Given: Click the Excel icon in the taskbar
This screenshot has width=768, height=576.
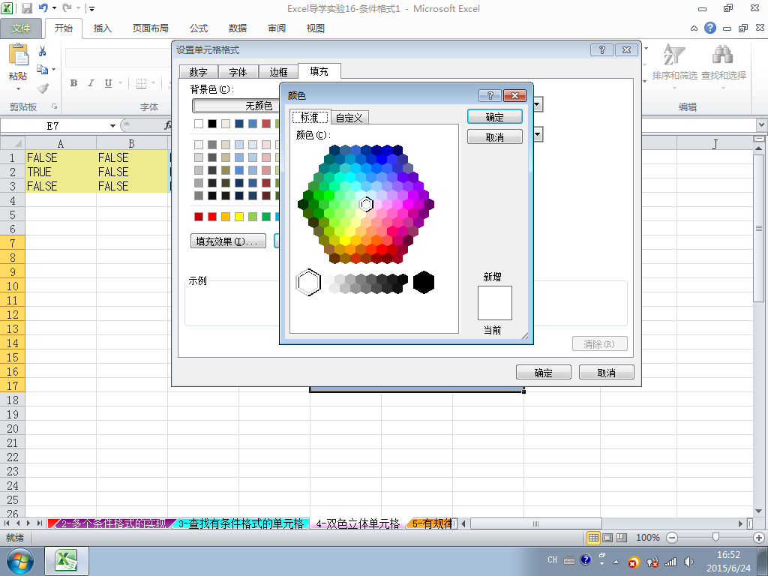Looking at the screenshot, I should pyautogui.click(x=67, y=561).
